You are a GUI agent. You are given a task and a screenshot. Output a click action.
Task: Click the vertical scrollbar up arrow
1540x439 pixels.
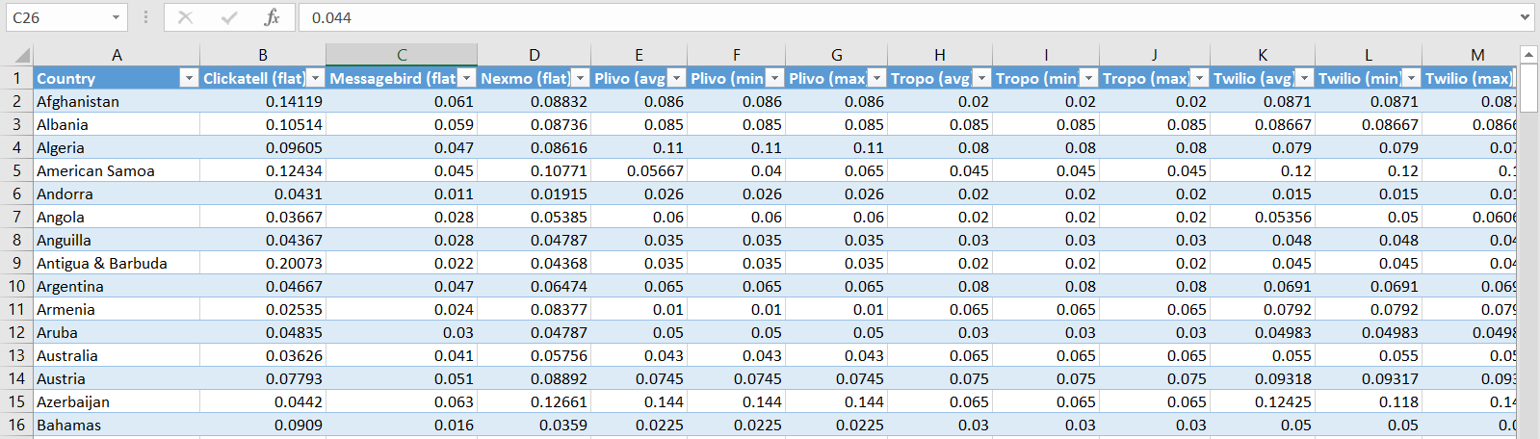coord(1527,54)
